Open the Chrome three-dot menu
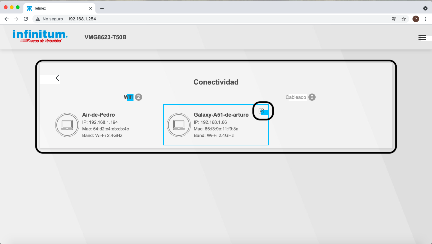This screenshot has width=432, height=244. point(426,19)
